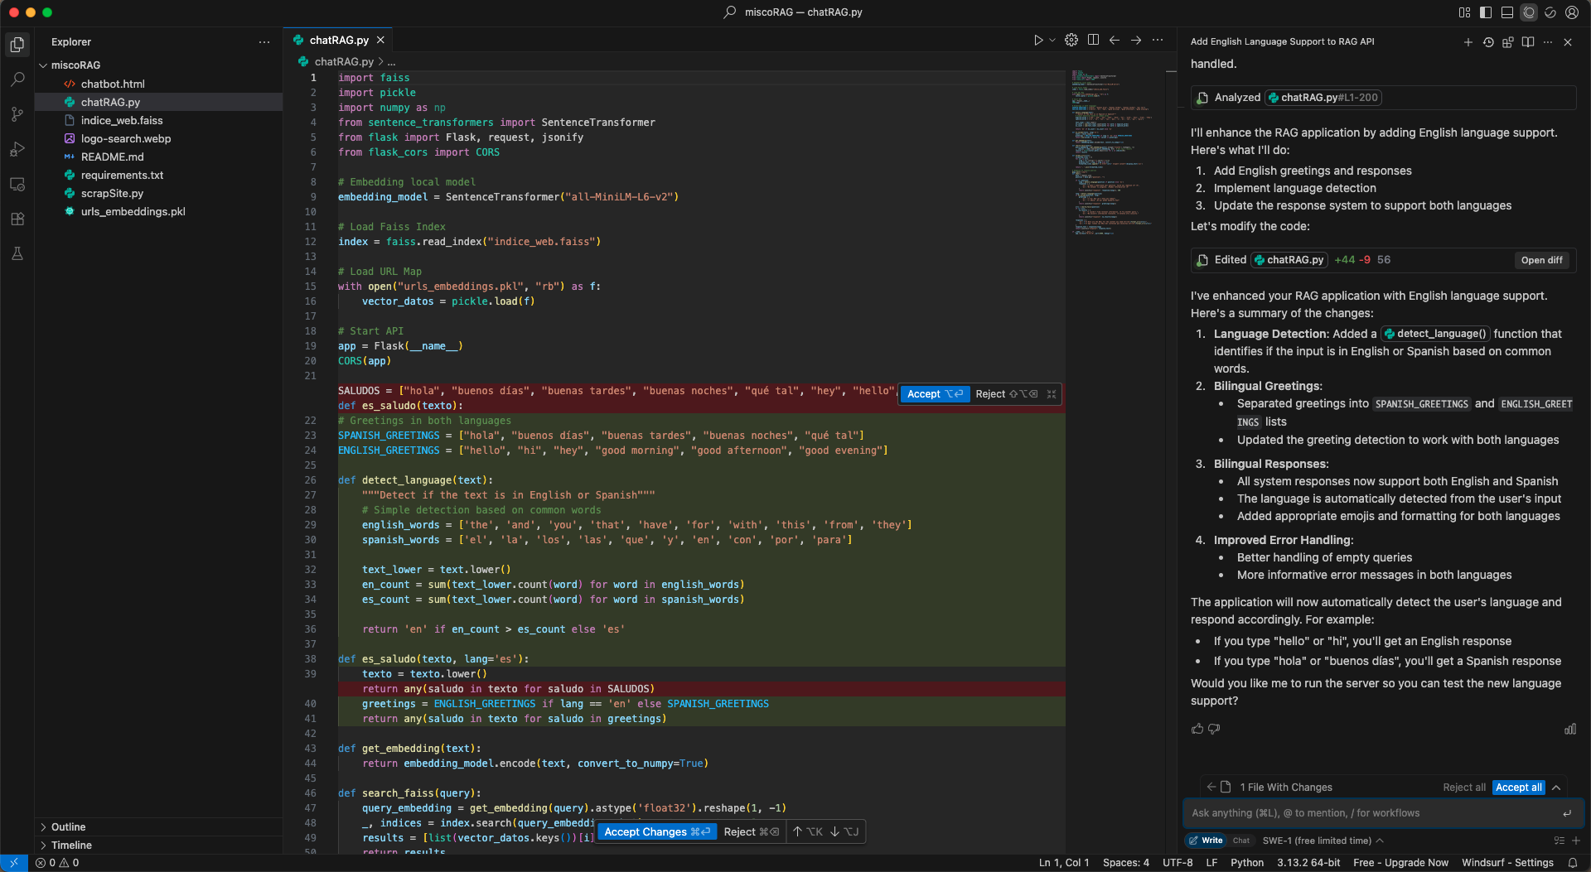Open Run and Debug view

tap(17, 149)
